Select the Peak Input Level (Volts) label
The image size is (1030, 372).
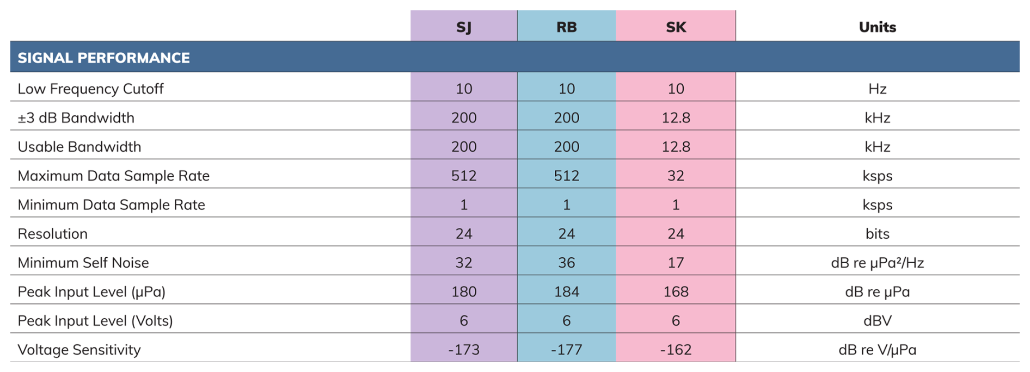pyautogui.click(x=95, y=321)
